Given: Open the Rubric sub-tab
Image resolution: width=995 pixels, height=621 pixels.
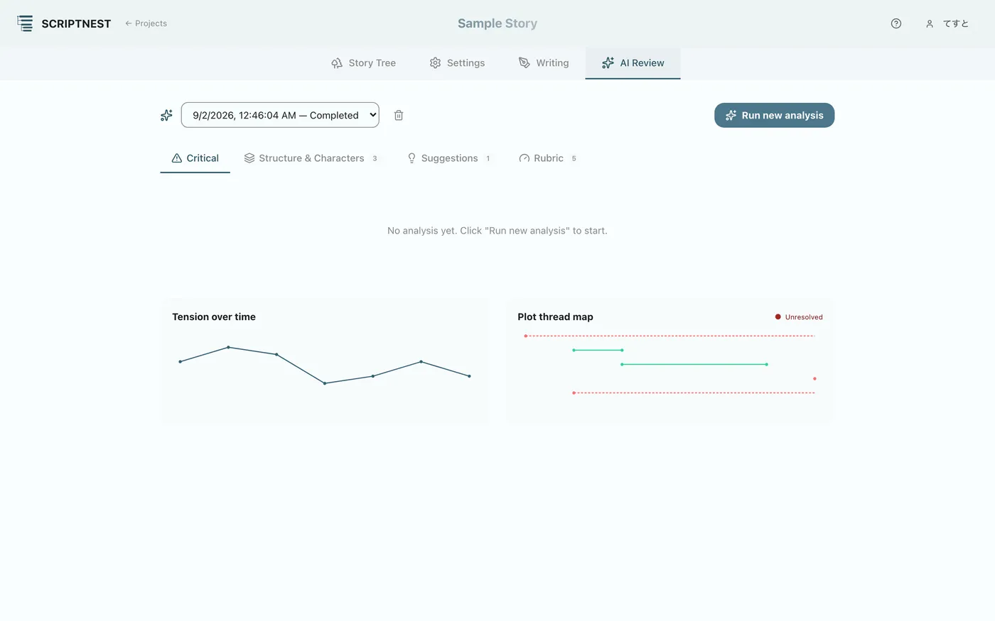Looking at the screenshot, I should (547, 158).
